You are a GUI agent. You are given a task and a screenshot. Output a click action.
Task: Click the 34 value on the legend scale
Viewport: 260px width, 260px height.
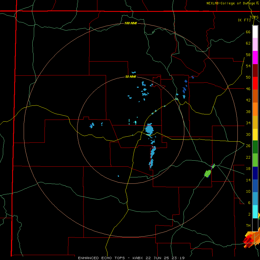[x=248, y=123]
